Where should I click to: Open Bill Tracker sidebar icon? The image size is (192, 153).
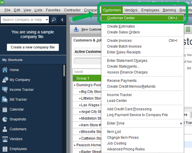point(5,100)
